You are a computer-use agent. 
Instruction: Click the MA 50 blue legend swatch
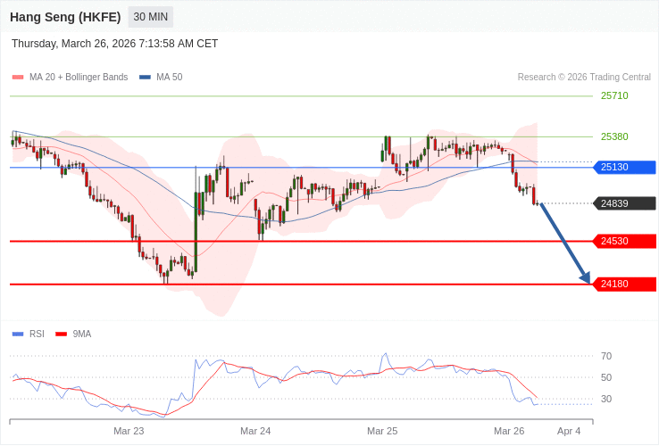click(145, 78)
